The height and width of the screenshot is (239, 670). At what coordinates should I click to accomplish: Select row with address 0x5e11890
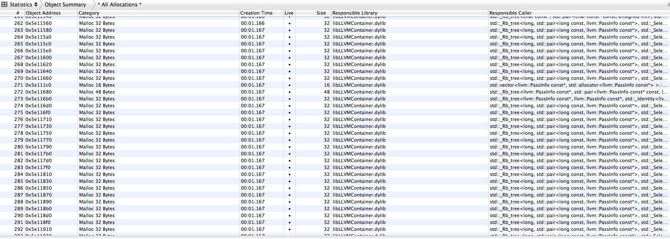coord(335,202)
